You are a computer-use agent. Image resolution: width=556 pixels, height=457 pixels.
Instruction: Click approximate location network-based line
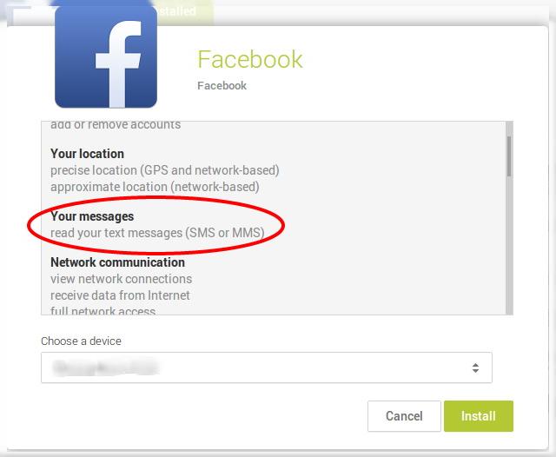click(155, 187)
